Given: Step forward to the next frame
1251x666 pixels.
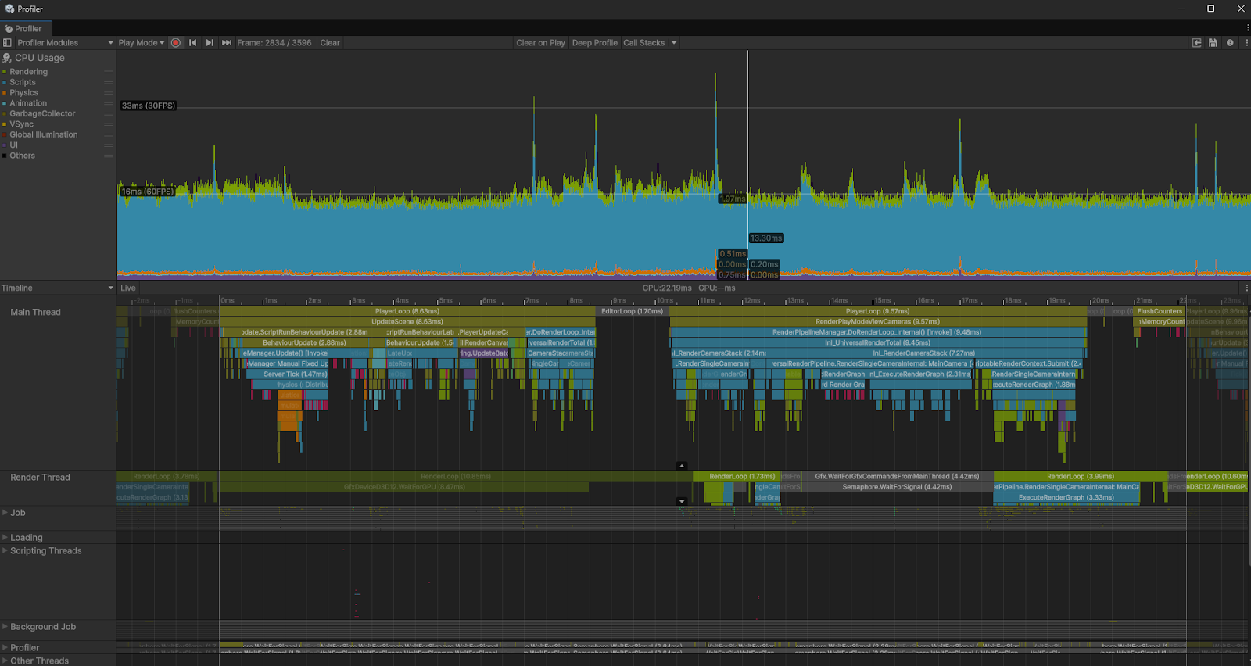Looking at the screenshot, I should click(x=210, y=43).
